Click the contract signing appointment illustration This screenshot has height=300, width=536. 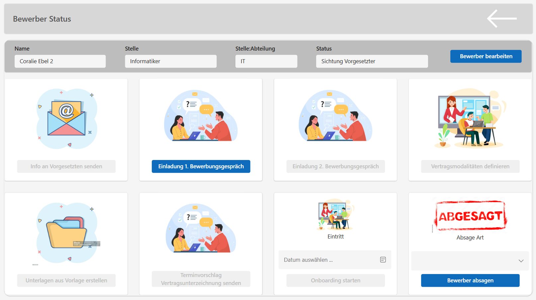[x=201, y=229]
